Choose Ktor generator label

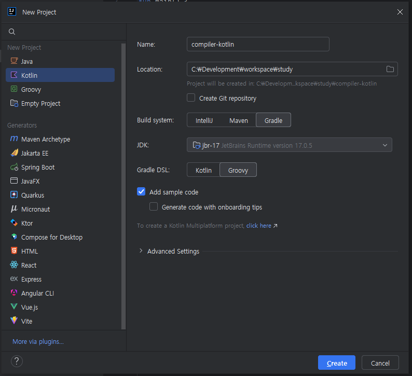[x=27, y=223]
